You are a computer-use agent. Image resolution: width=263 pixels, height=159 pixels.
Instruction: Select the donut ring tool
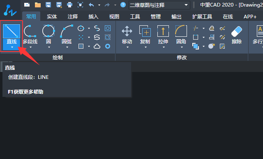[108, 46]
